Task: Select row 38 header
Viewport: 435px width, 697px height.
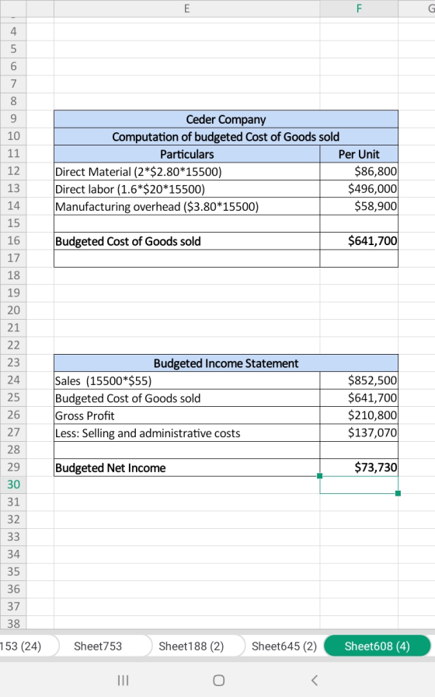Action: (13, 623)
